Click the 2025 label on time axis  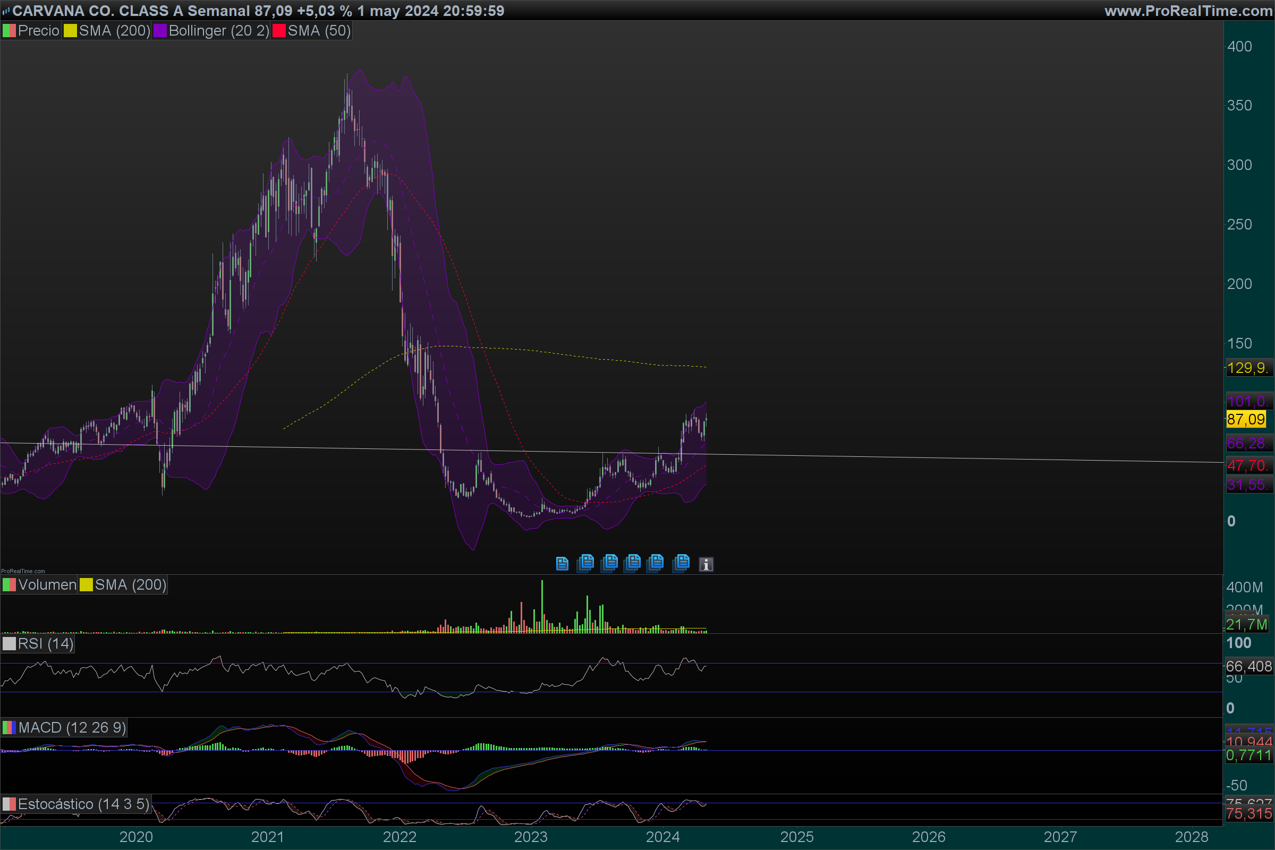(796, 837)
